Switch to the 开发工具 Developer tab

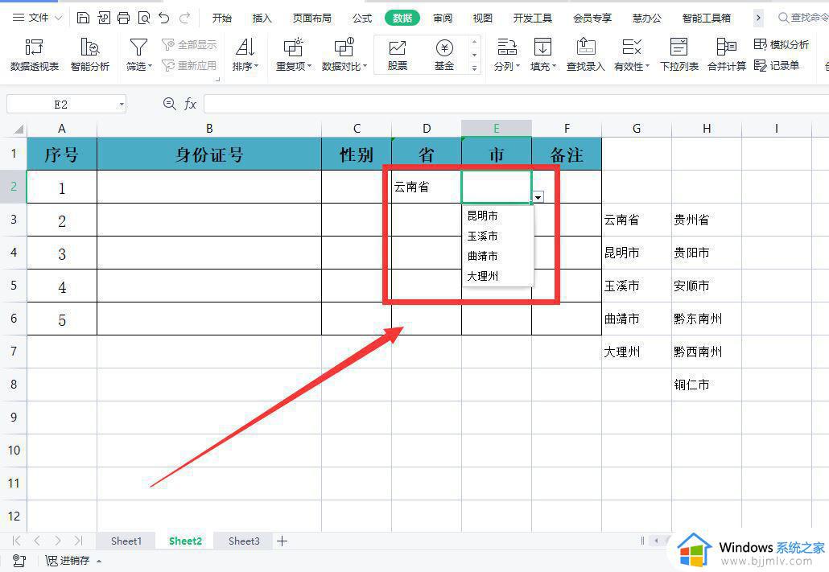pos(532,18)
